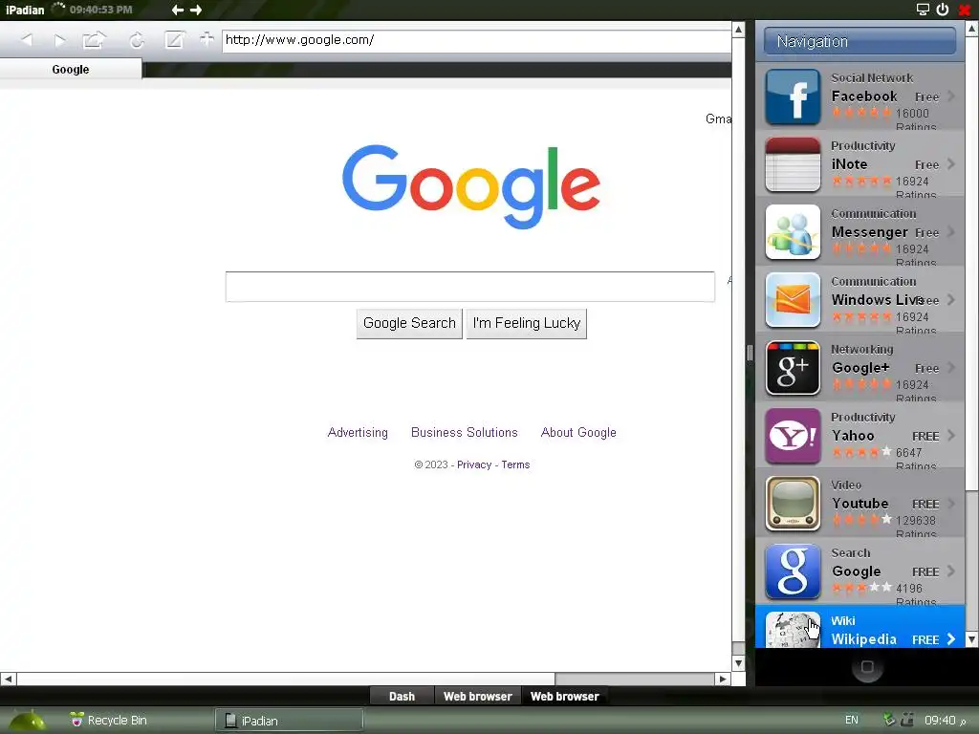
Task: Open Recycle Bin from the taskbar
Action: tap(108, 721)
